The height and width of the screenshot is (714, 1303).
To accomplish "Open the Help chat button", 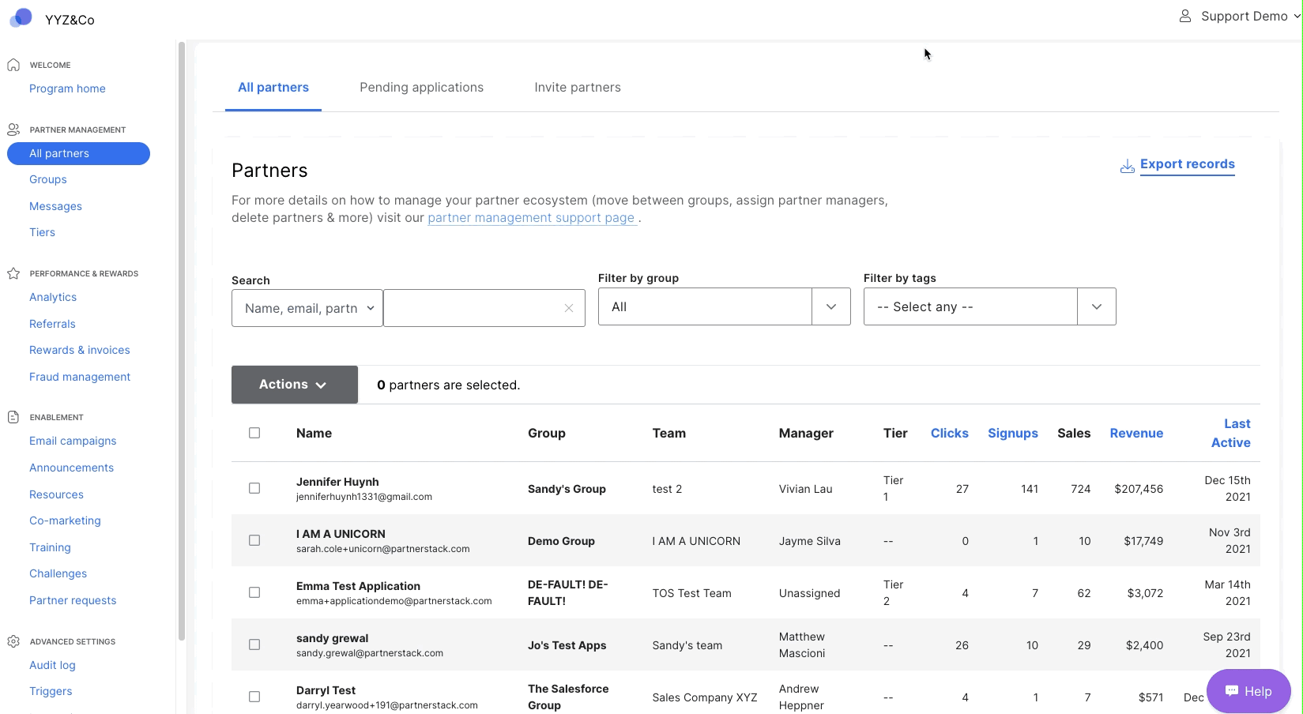I will [1248, 691].
